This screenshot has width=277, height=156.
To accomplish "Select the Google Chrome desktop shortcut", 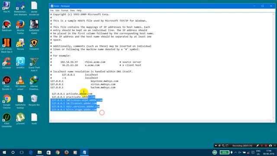I will click(7, 102).
